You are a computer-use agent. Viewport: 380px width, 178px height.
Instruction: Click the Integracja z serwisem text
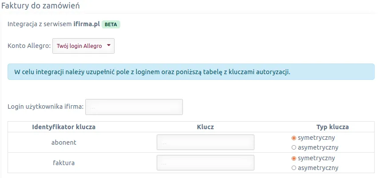(40, 24)
